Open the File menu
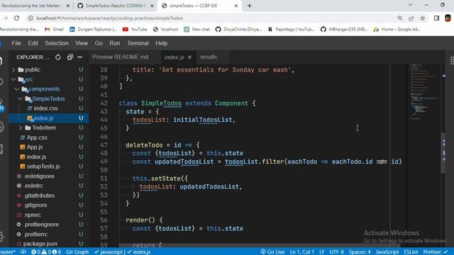This screenshot has height=255, width=454. click(x=16, y=43)
